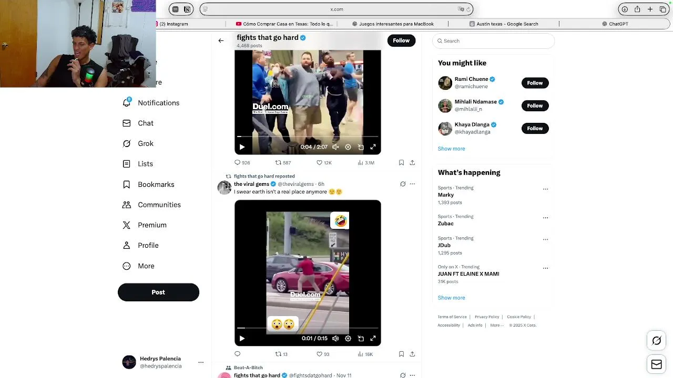The width and height of the screenshot is (673, 378).
Task: Play the first video at 0:04
Action: click(242, 147)
